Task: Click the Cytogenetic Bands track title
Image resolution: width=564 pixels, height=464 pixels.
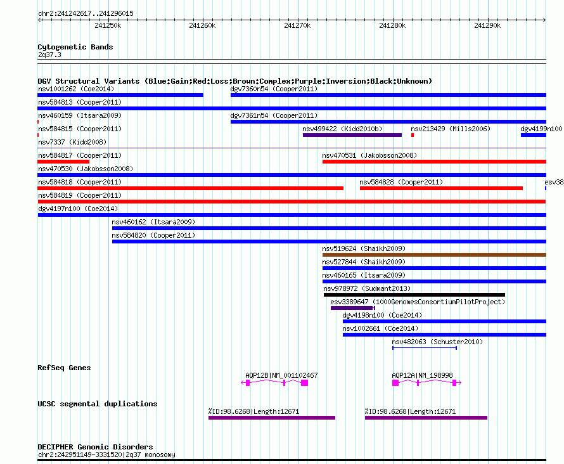Action: (x=75, y=47)
